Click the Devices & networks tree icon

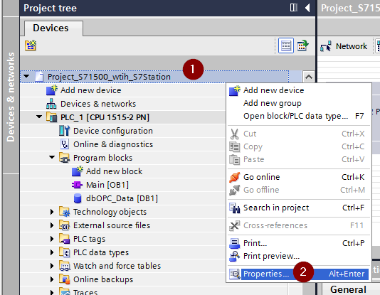[51, 104]
